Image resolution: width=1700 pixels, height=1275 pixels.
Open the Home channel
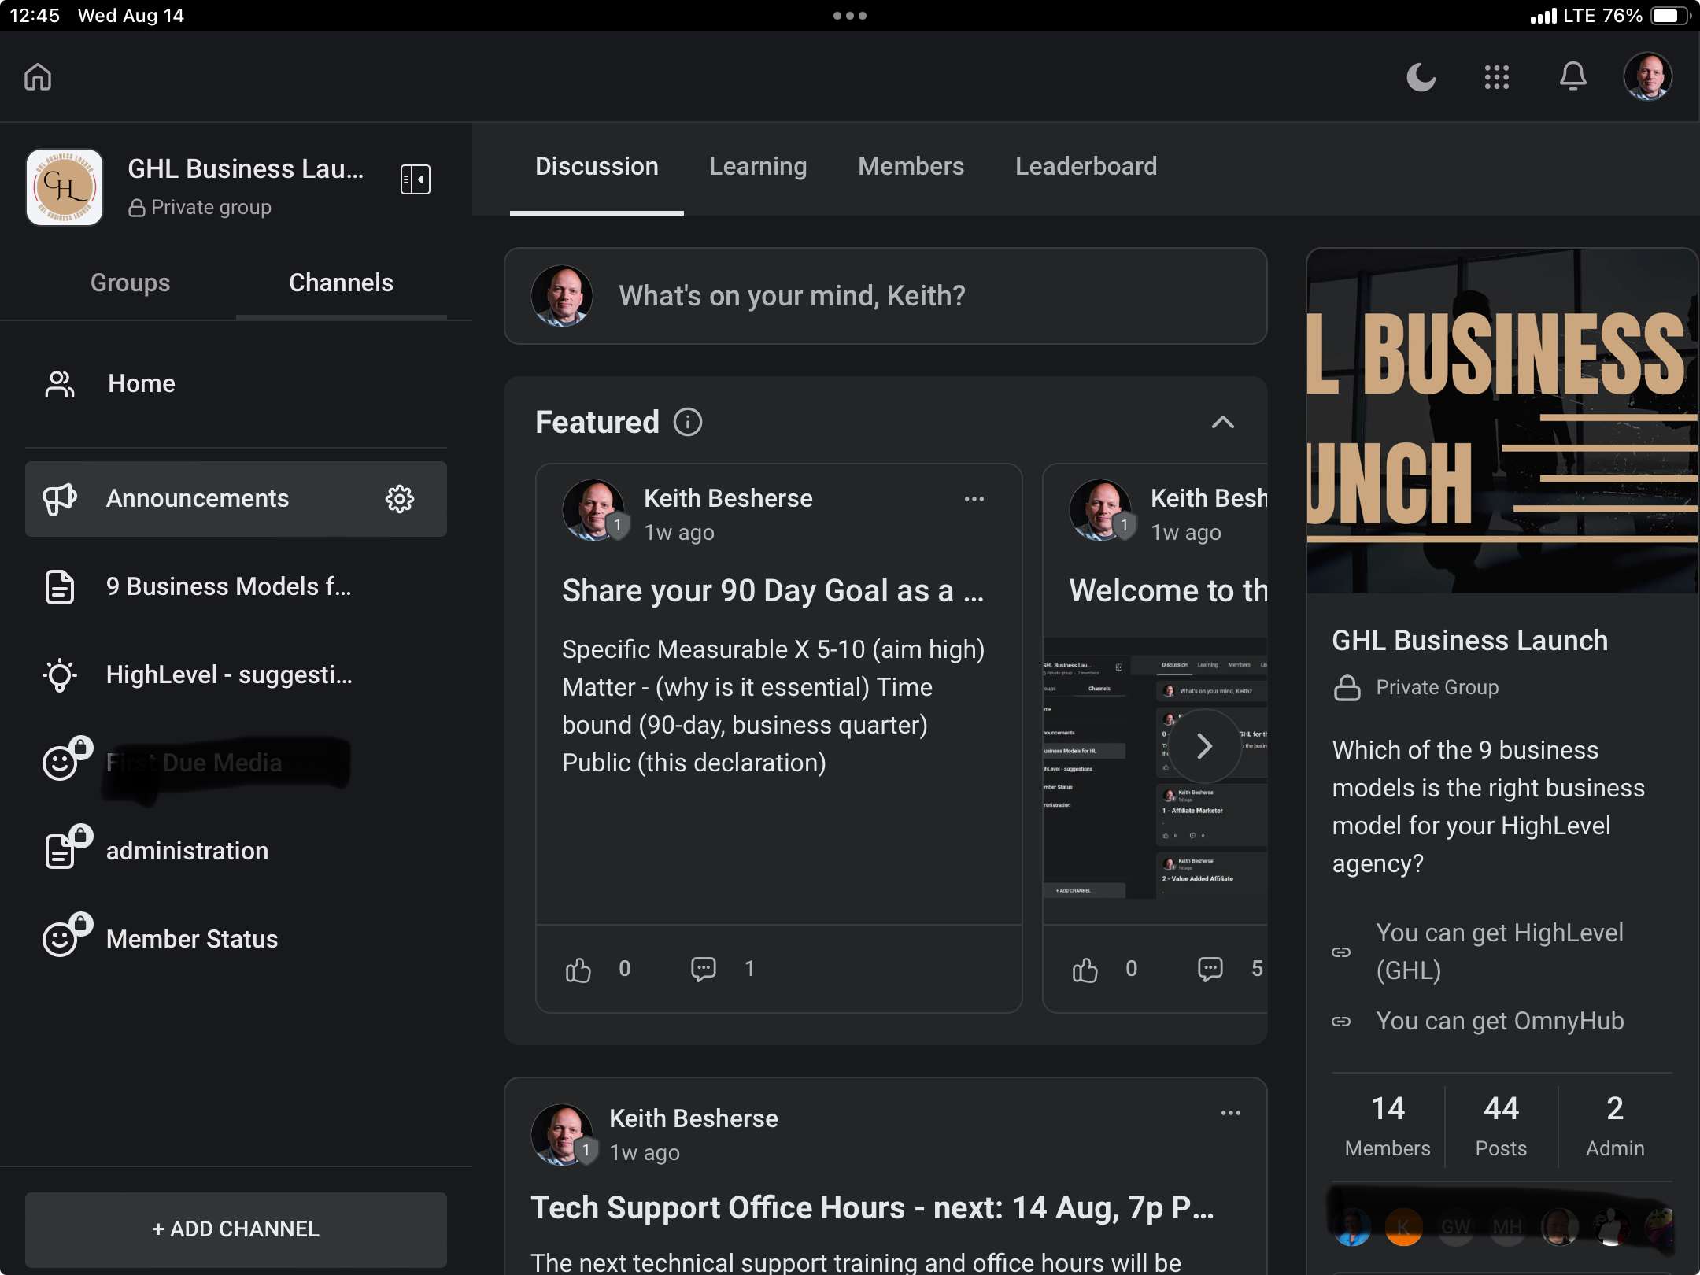coord(236,384)
